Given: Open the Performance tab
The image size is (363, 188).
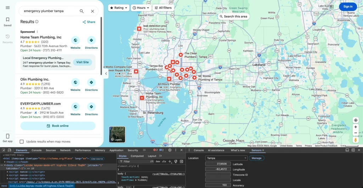Looking at the screenshot, I should [83, 150].
